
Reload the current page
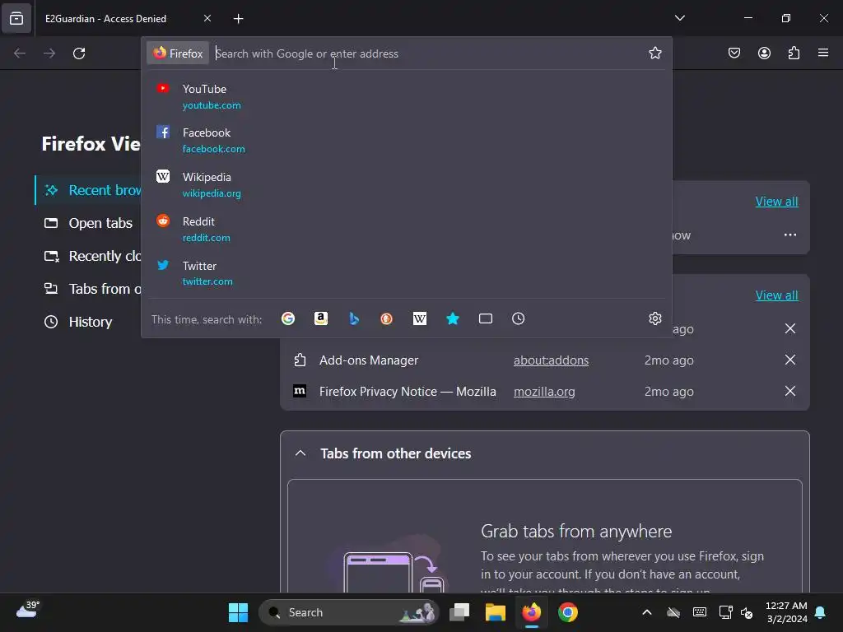pyautogui.click(x=79, y=53)
